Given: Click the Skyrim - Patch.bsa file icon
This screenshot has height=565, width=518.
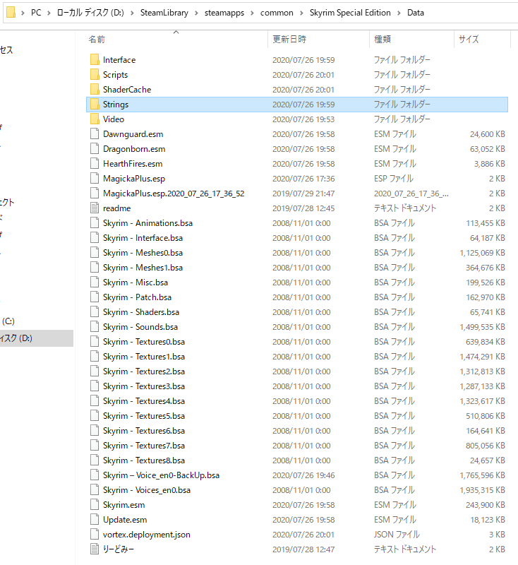Looking at the screenshot, I should click(x=95, y=297).
